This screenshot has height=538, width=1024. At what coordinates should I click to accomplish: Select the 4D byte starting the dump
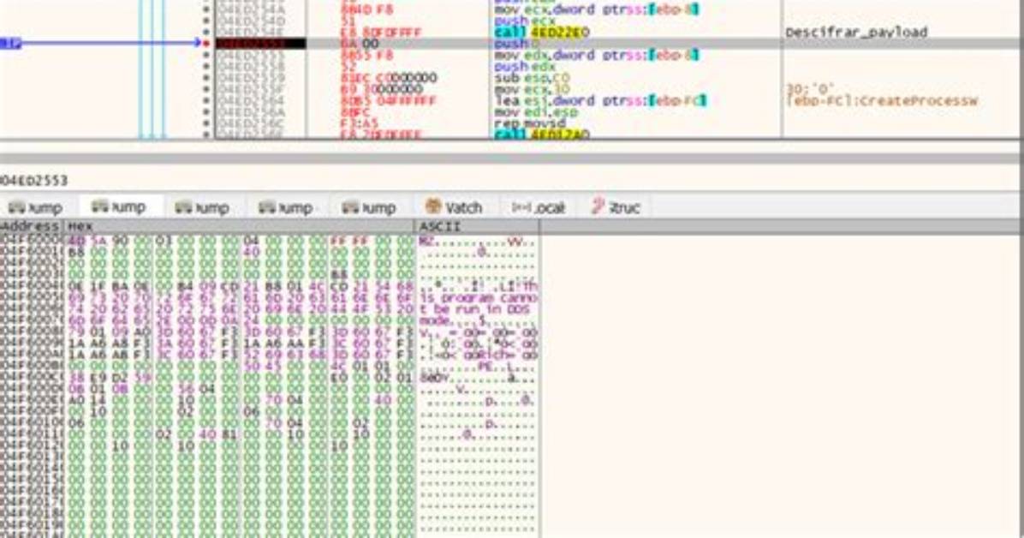pos(75,242)
